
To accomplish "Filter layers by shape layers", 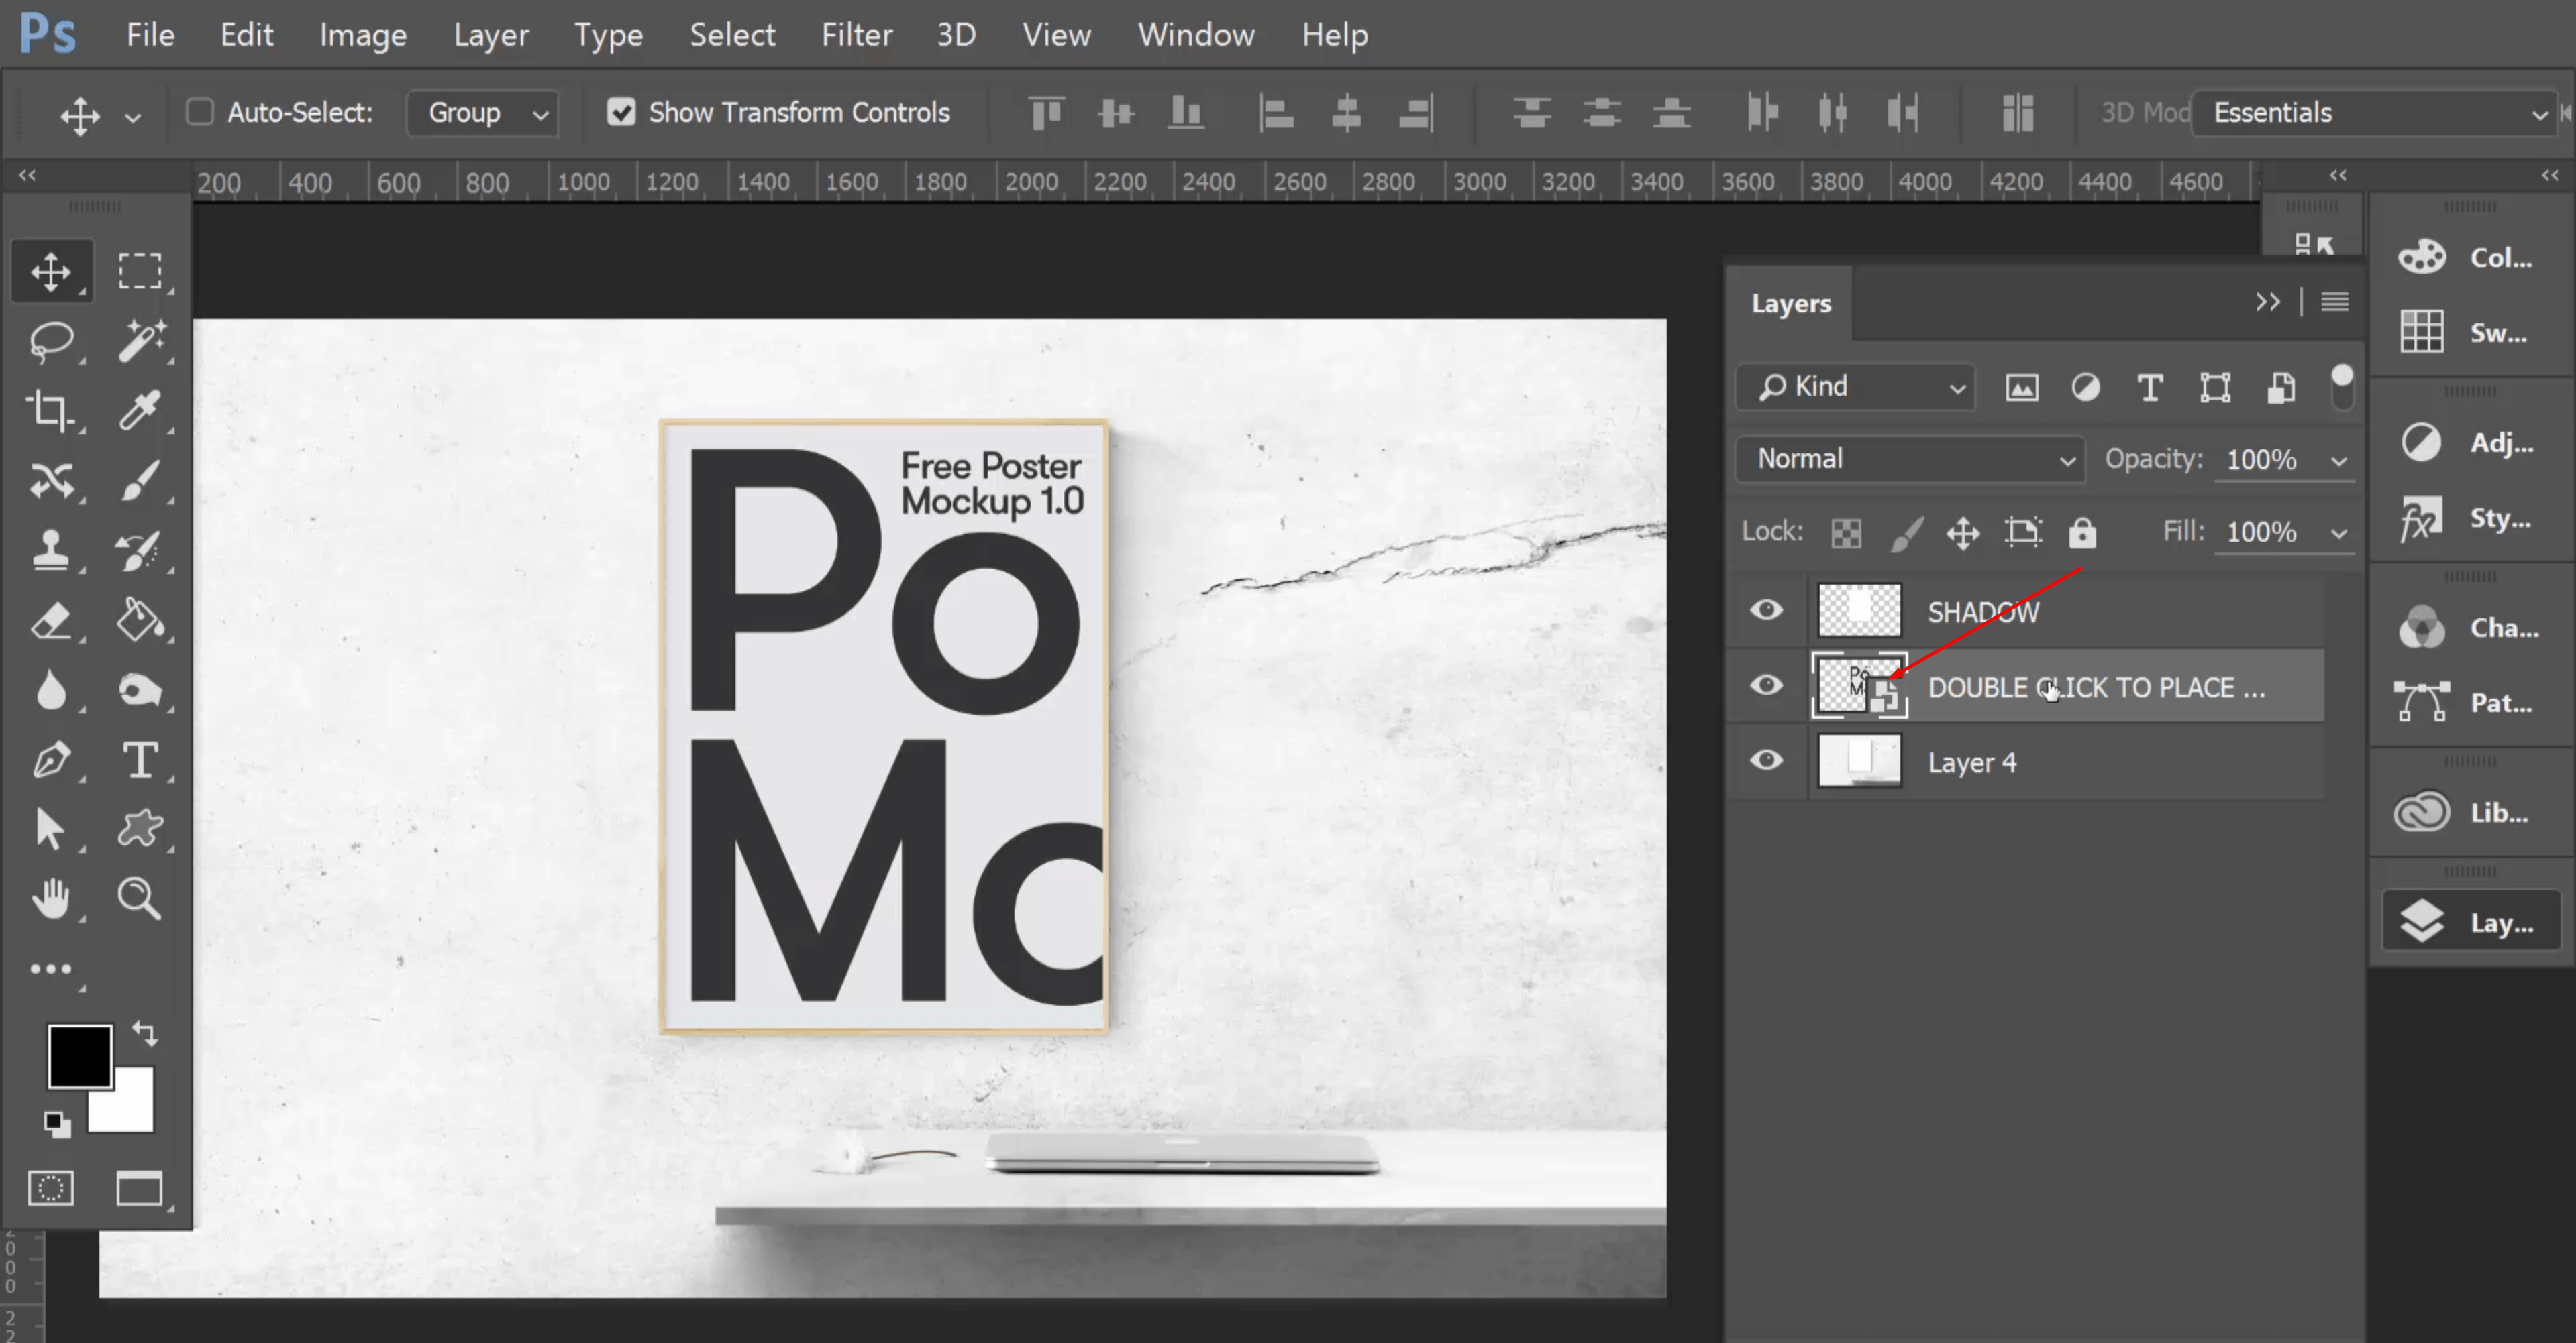I will (2215, 388).
